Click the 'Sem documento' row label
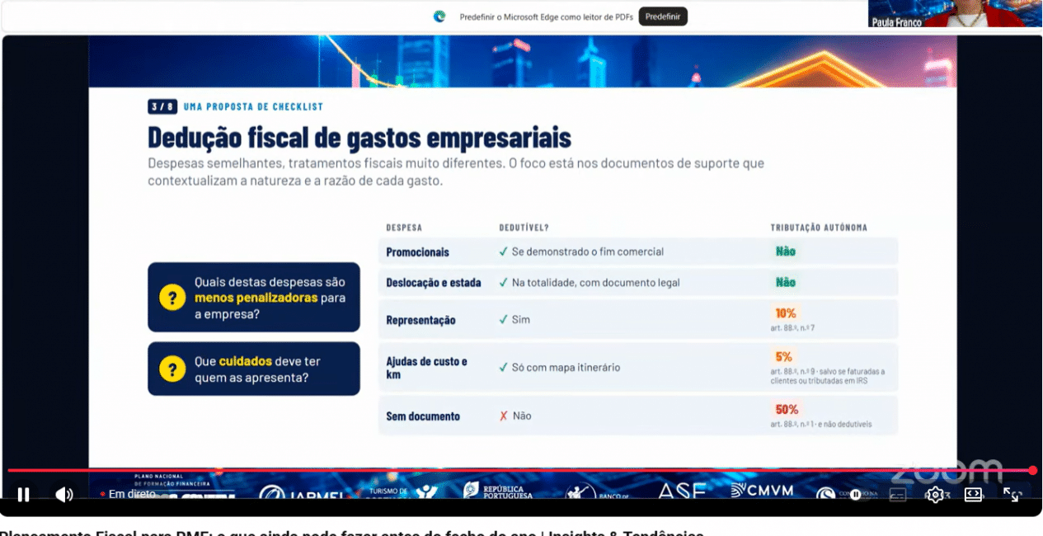Screen dimensions: 1043x536 click(423, 416)
